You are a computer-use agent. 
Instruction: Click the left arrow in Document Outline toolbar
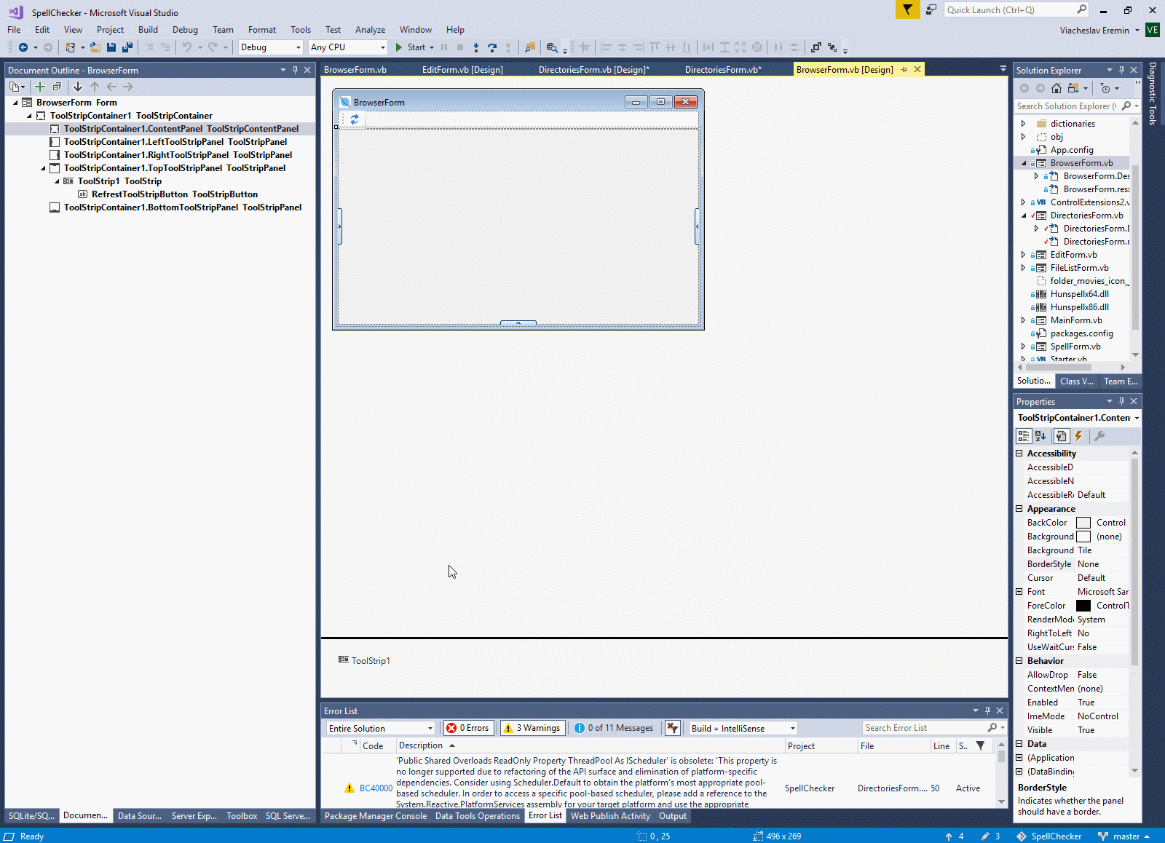point(111,87)
